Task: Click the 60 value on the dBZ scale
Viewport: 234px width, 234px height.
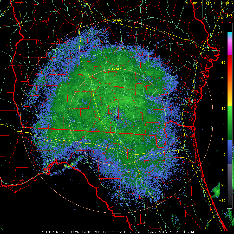Action: click(223, 62)
